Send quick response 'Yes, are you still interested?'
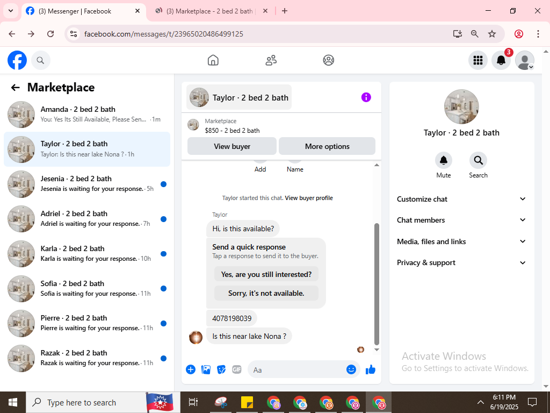This screenshot has height=413, width=550. click(266, 274)
